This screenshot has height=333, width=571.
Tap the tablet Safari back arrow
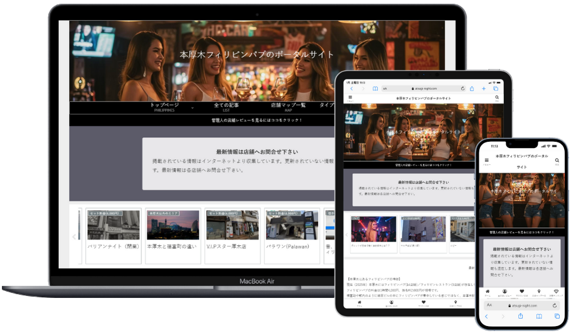click(351, 89)
